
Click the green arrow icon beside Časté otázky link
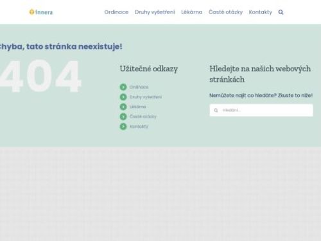[x=123, y=116]
